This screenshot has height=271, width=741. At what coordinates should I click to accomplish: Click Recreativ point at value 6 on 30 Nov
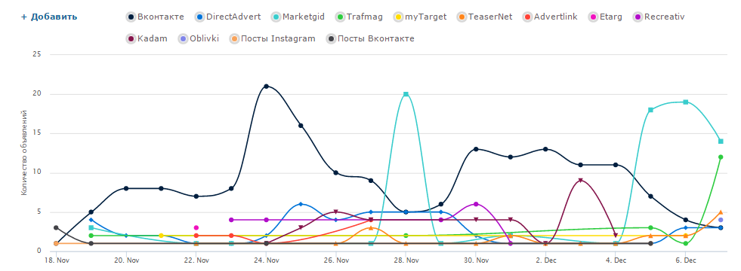coord(476,204)
